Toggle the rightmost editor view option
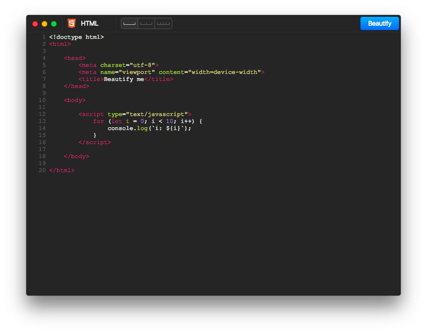This screenshot has height=333, width=427. click(163, 23)
